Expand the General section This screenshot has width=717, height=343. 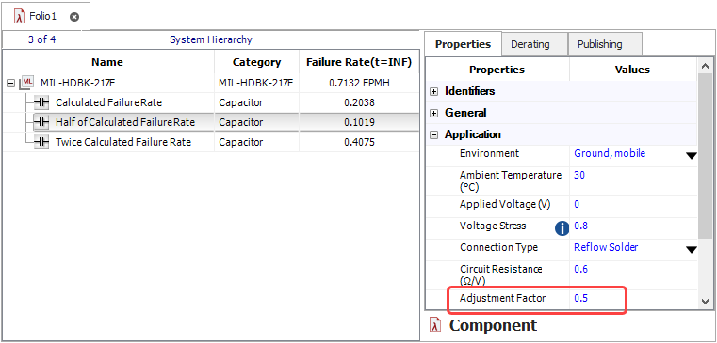click(434, 113)
